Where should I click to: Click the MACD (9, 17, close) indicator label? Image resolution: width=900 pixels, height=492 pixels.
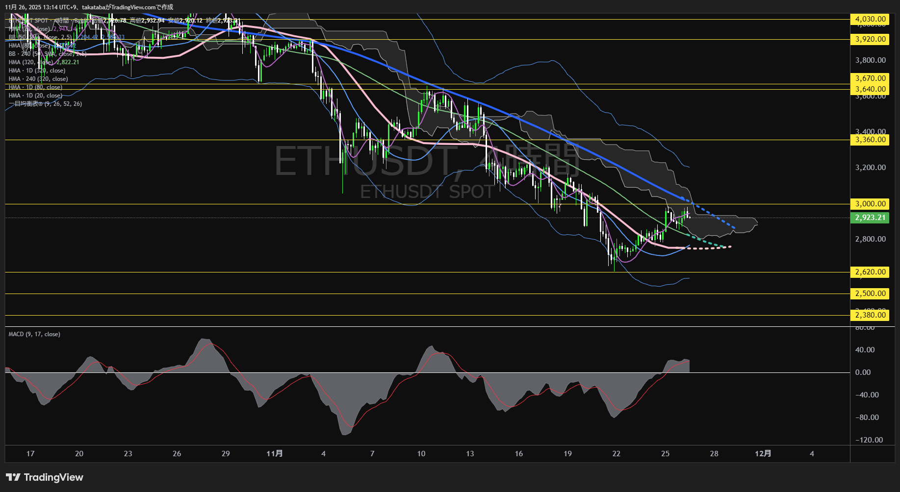(x=34, y=334)
